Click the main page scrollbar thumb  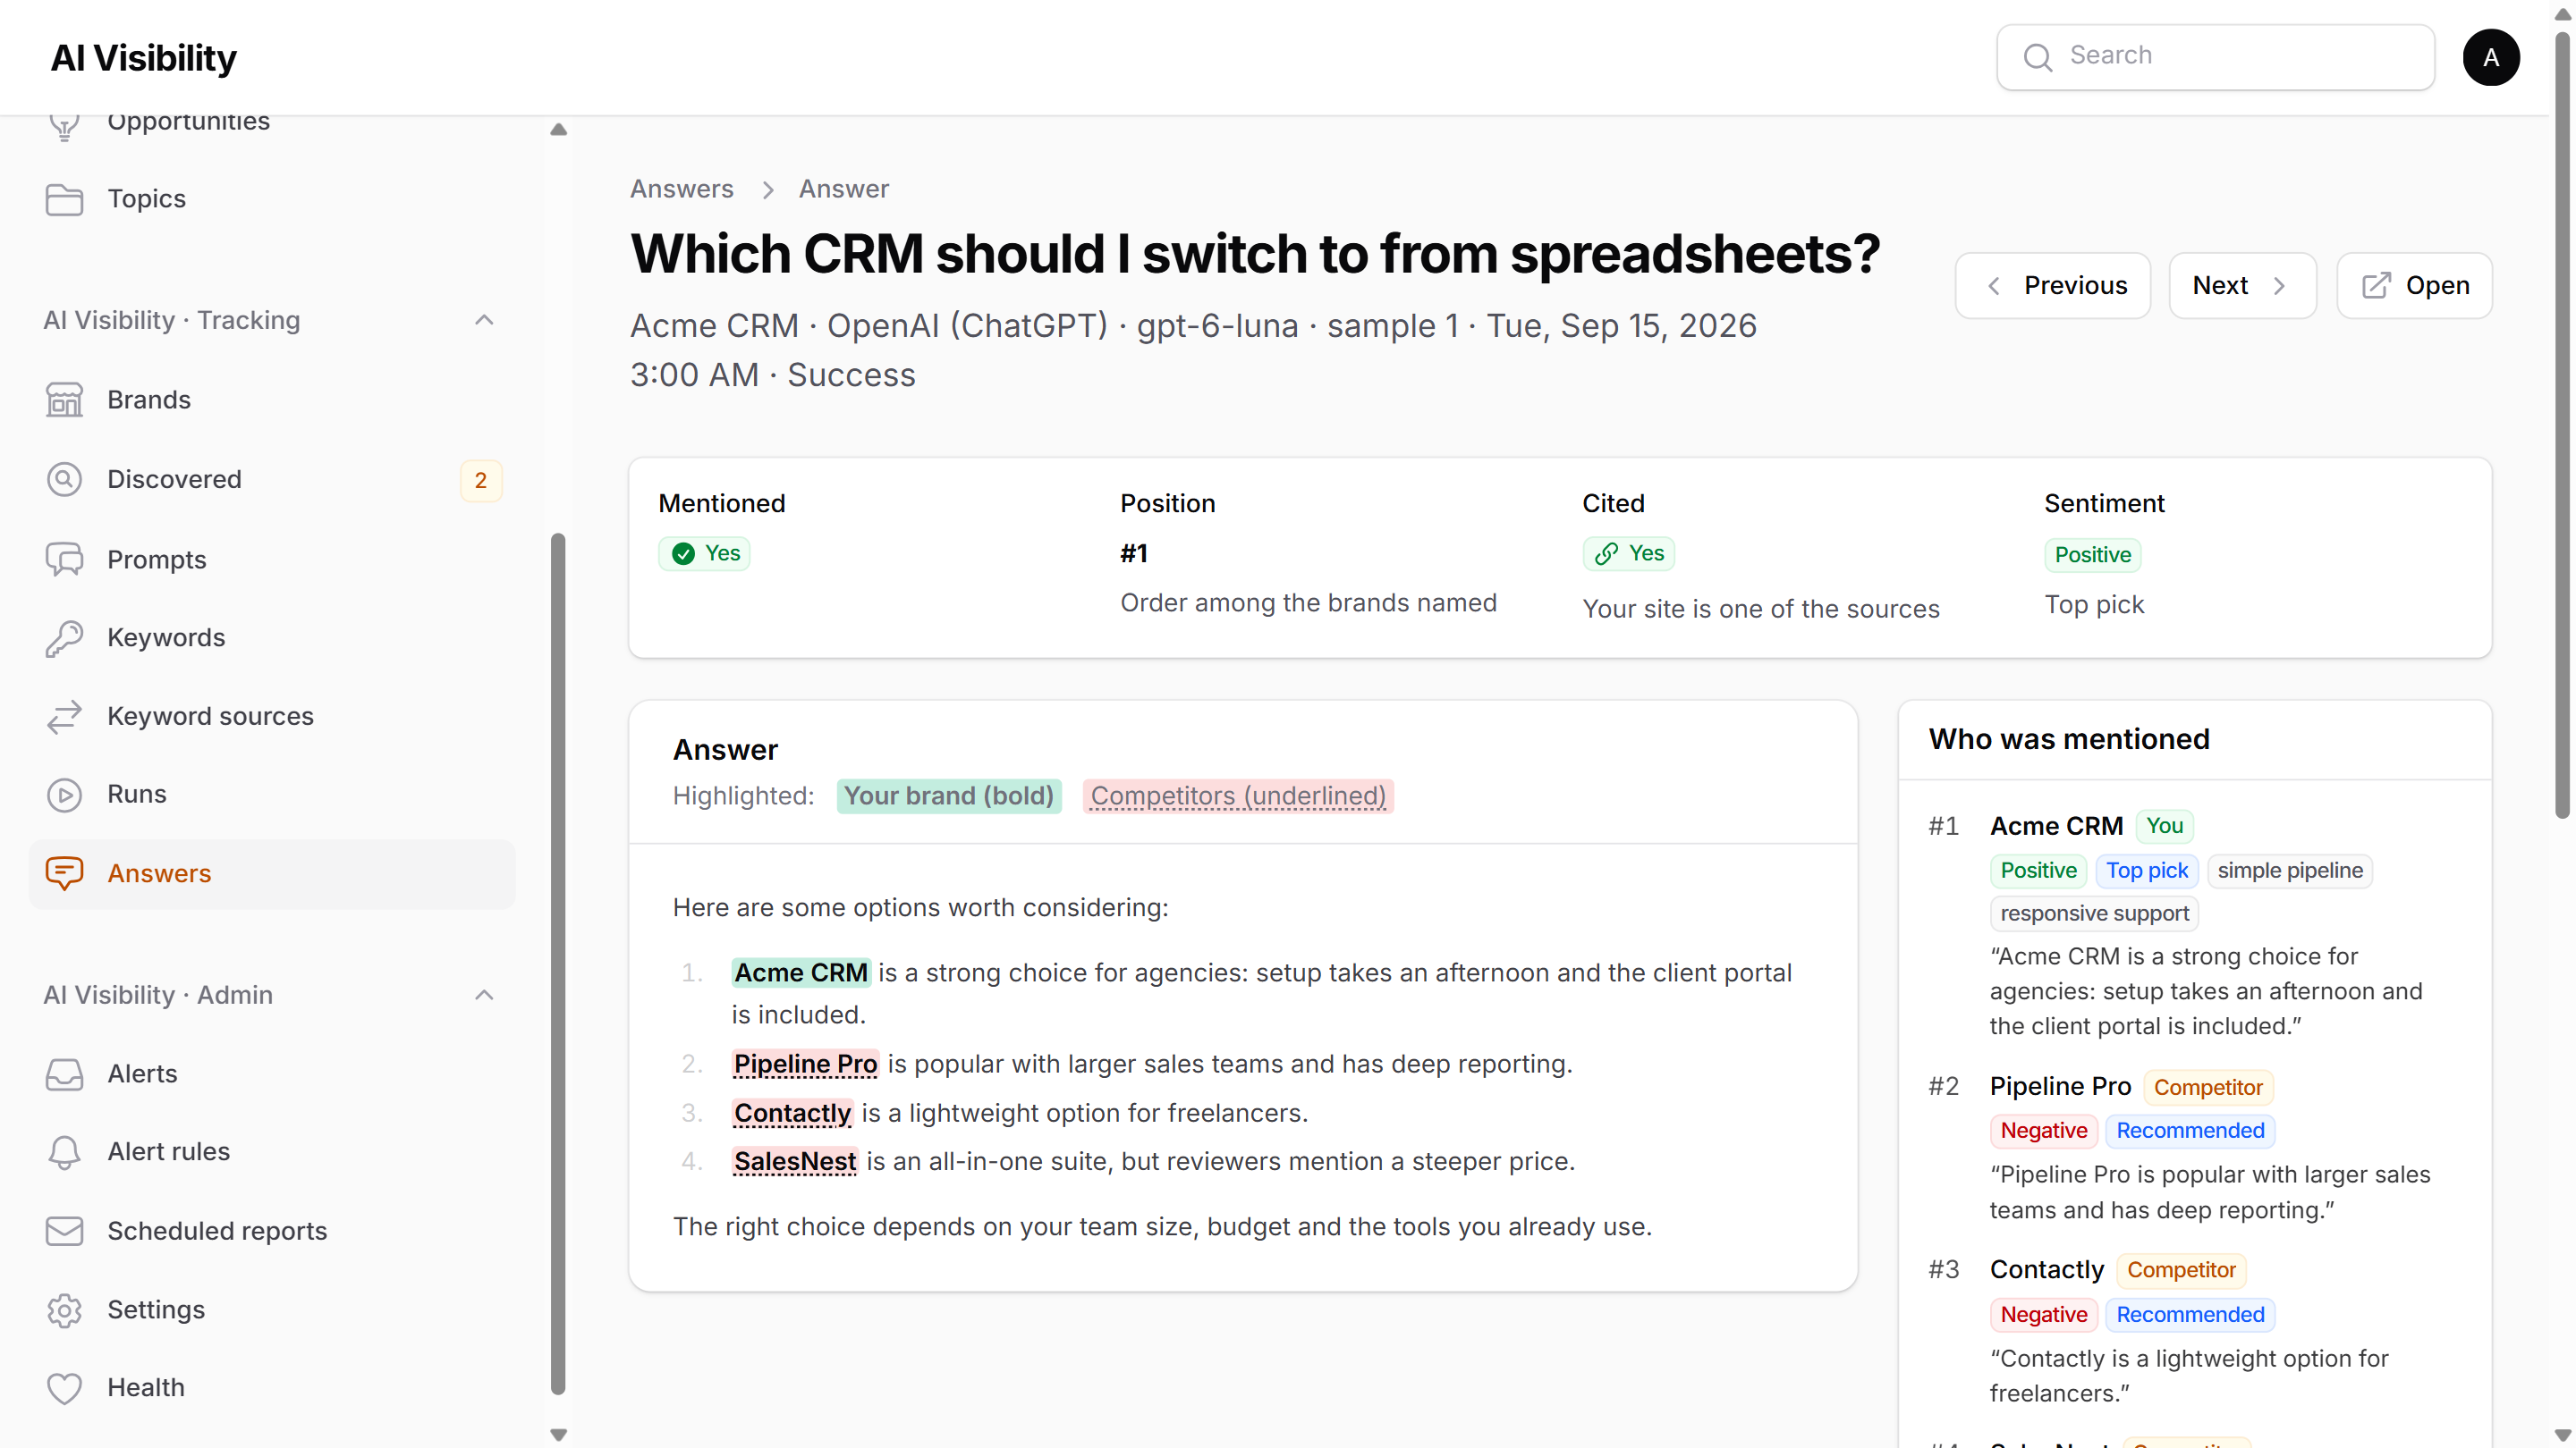coord(2562,425)
